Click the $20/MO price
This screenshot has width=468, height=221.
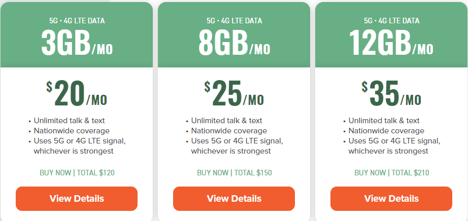click(x=77, y=94)
